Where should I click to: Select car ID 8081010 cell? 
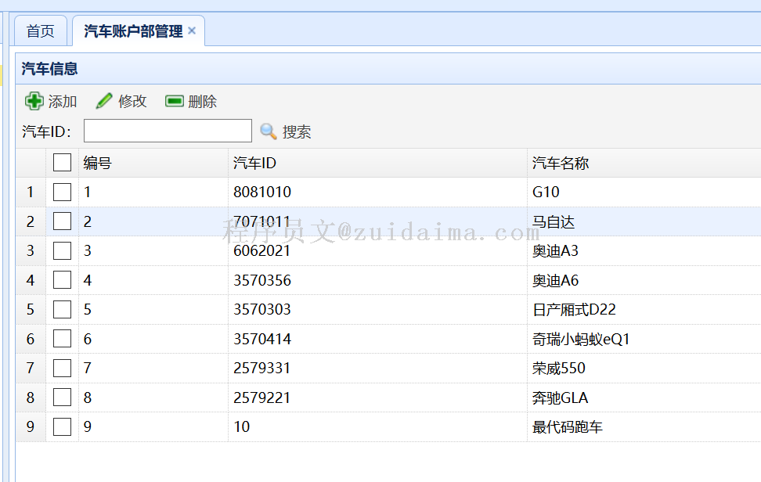[x=377, y=192]
